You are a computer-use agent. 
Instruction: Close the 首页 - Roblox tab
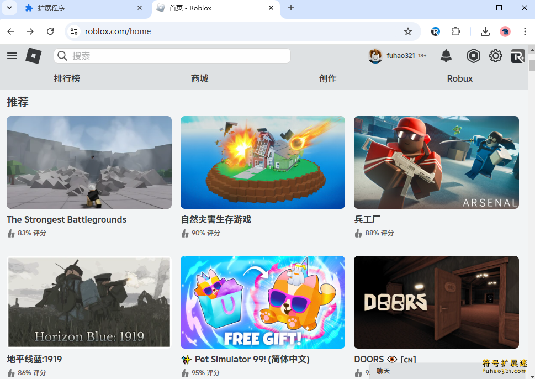271,8
